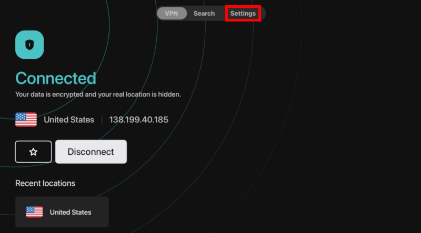Click the Disconnect button
The width and height of the screenshot is (421, 233).
(91, 152)
